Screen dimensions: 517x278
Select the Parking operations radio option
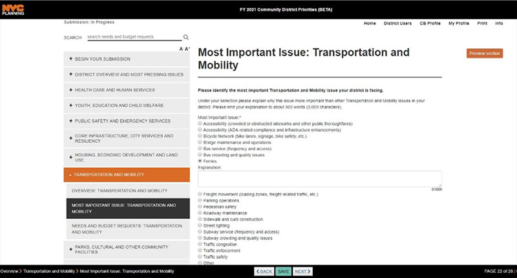click(x=200, y=200)
